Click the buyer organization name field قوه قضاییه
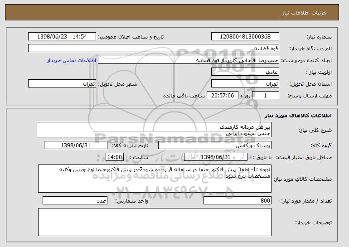Viewport: 349px width, 247px height. tap(154, 48)
